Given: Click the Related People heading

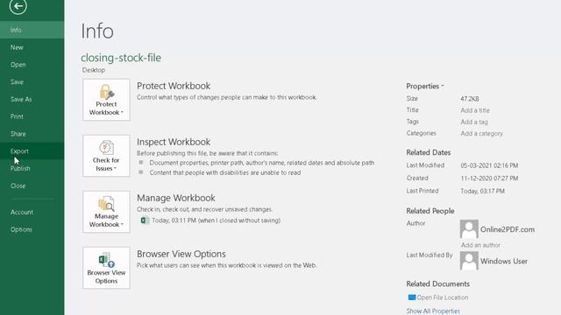Looking at the screenshot, I should [430, 211].
